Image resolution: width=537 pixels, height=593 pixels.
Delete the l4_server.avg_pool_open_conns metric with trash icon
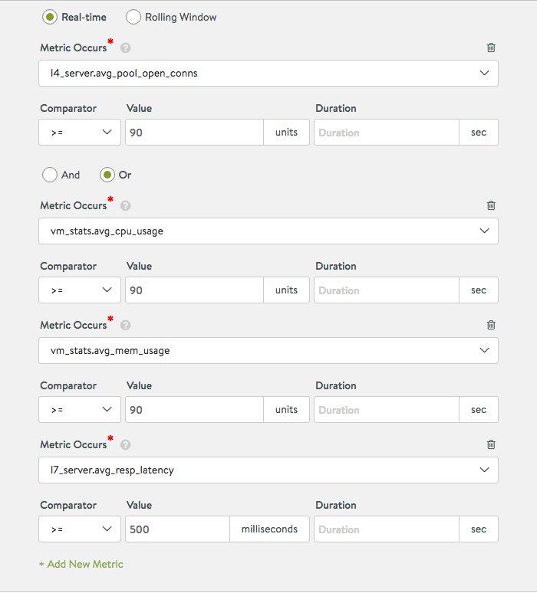tap(491, 48)
